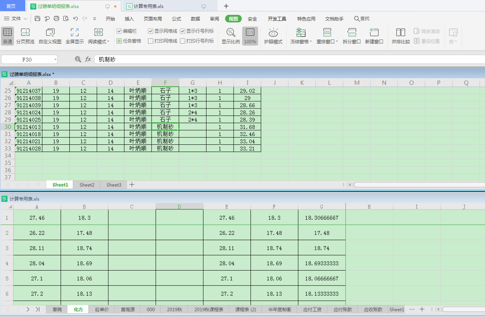
Task: Open 分页预览 page break preview
Action: 25,36
